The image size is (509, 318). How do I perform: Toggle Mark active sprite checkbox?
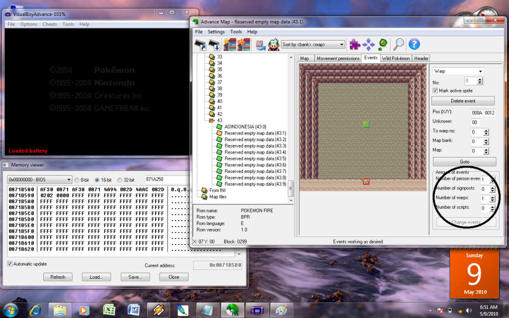coord(435,90)
